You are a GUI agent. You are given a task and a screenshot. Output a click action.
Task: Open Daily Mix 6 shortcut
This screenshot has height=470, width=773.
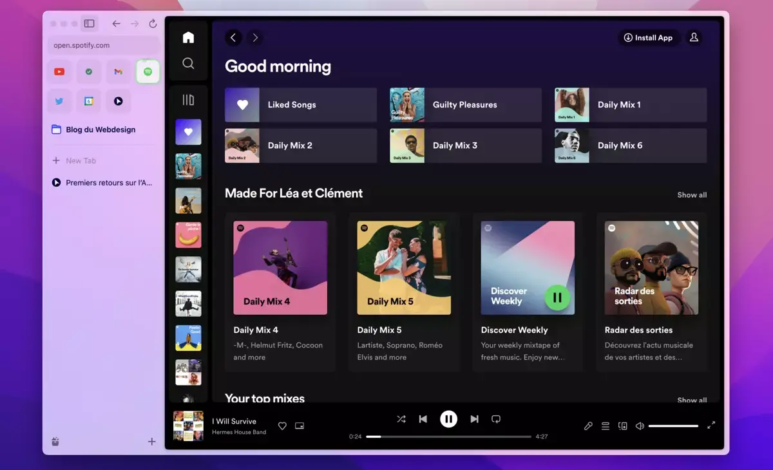tap(631, 146)
